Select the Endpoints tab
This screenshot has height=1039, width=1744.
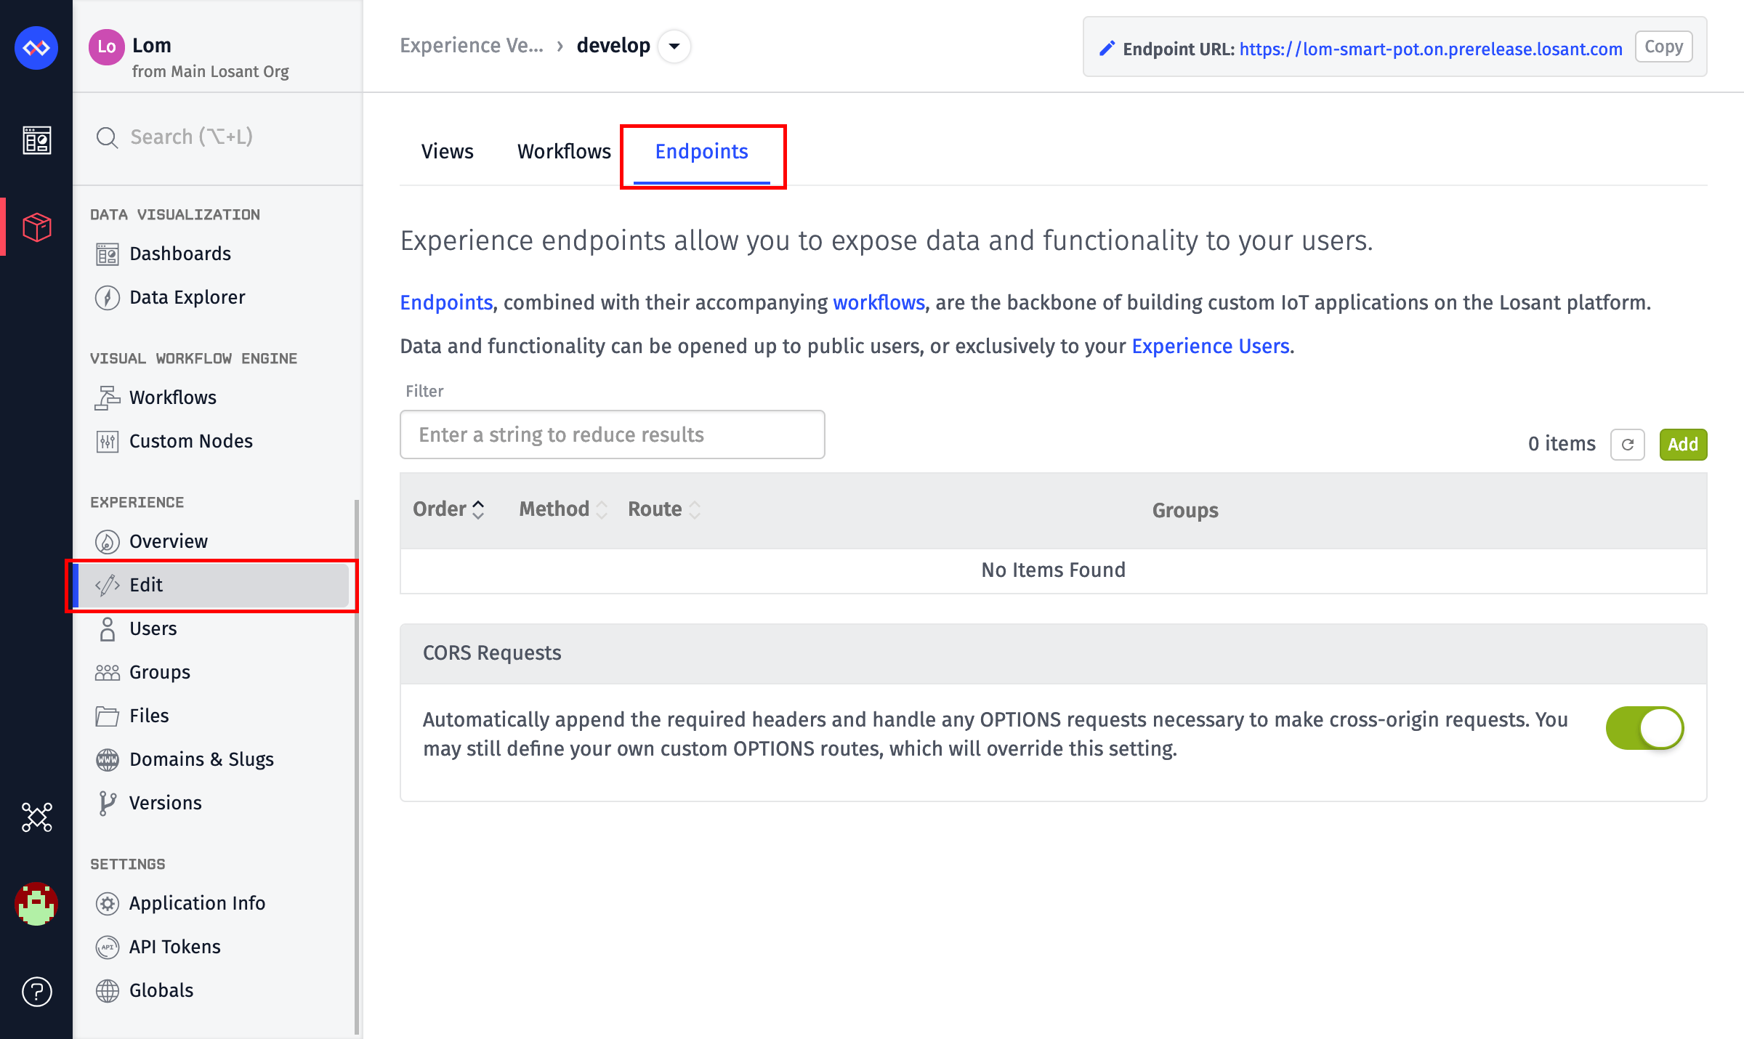click(701, 151)
